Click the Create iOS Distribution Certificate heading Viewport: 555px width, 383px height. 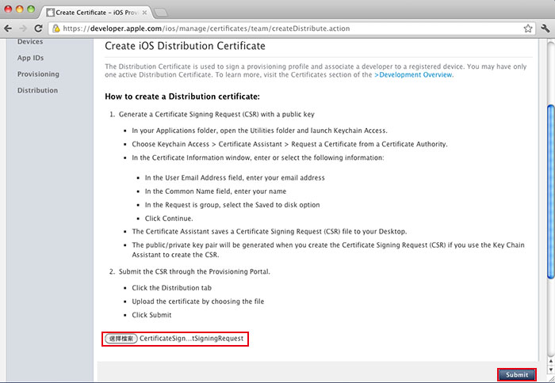pyautogui.click(x=185, y=46)
